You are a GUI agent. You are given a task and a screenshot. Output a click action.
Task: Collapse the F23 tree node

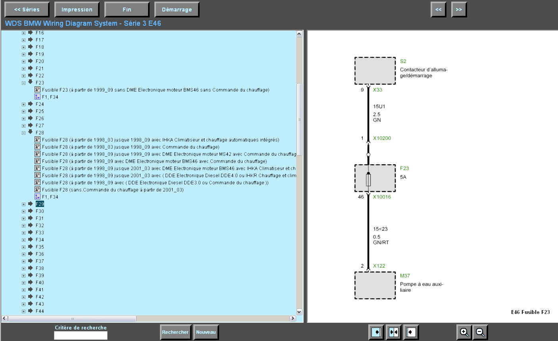[x=24, y=83]
